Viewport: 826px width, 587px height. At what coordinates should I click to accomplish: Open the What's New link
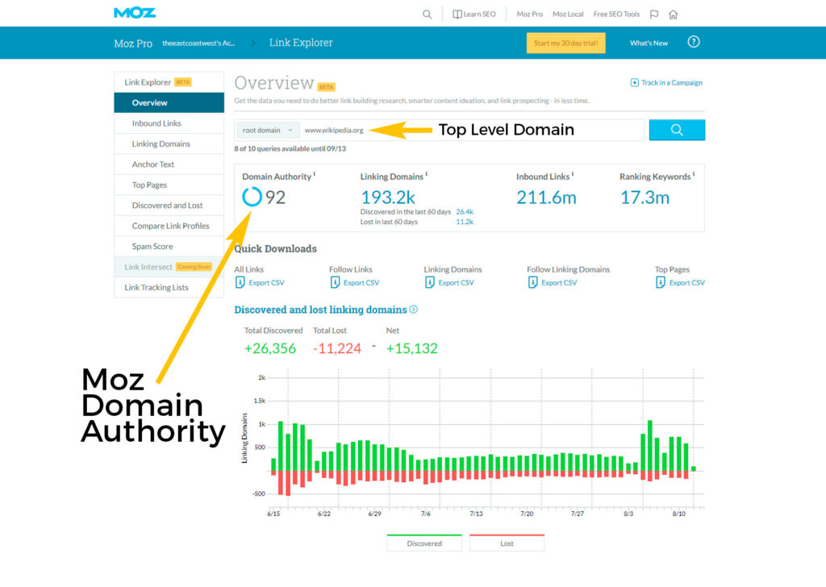click(649, 44)
